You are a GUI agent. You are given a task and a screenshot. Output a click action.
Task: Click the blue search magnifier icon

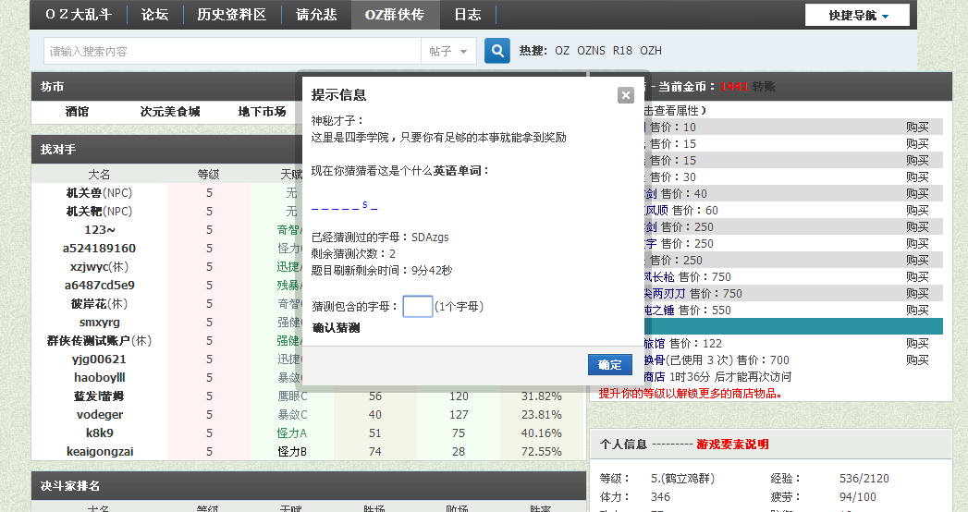(x=497, y=51)
